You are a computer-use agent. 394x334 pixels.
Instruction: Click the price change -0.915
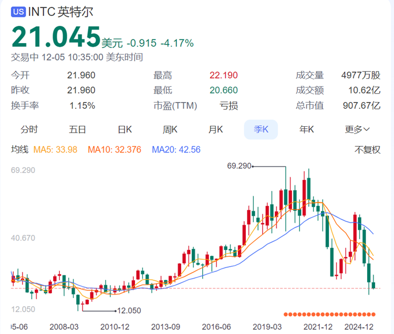tap(142, 43)
